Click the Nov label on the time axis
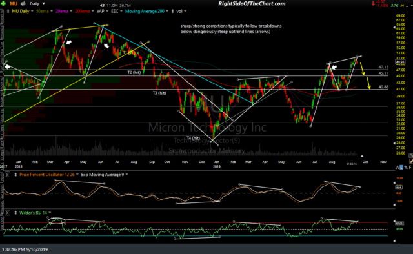The height and width of the screenshot is (254, 413). point(383,162)
